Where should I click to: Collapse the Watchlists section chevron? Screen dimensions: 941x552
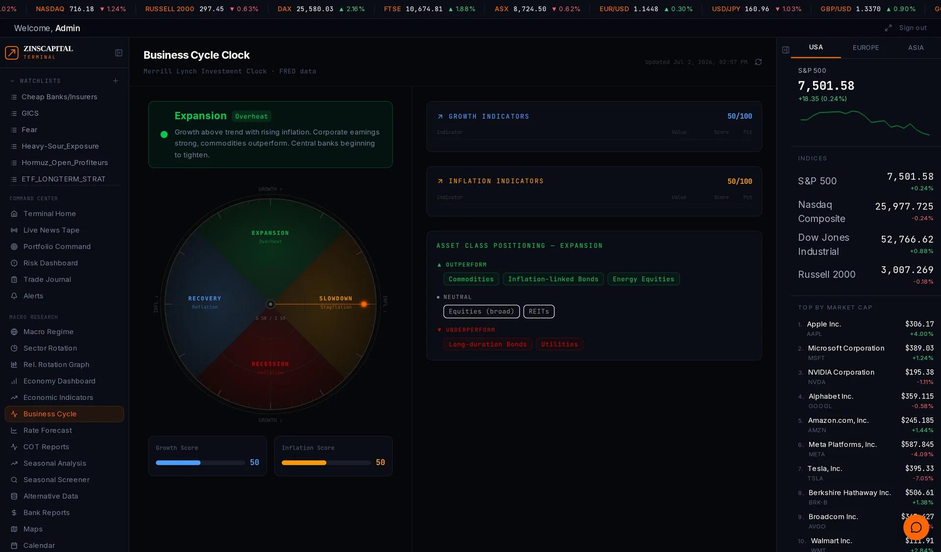pos(12,81)
